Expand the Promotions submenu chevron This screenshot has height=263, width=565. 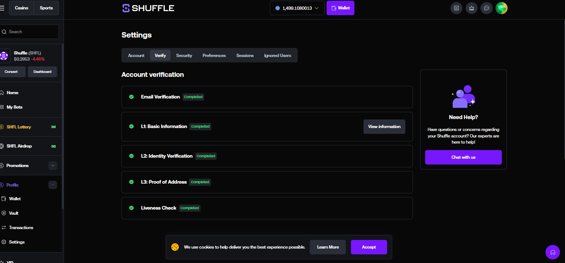53,166
